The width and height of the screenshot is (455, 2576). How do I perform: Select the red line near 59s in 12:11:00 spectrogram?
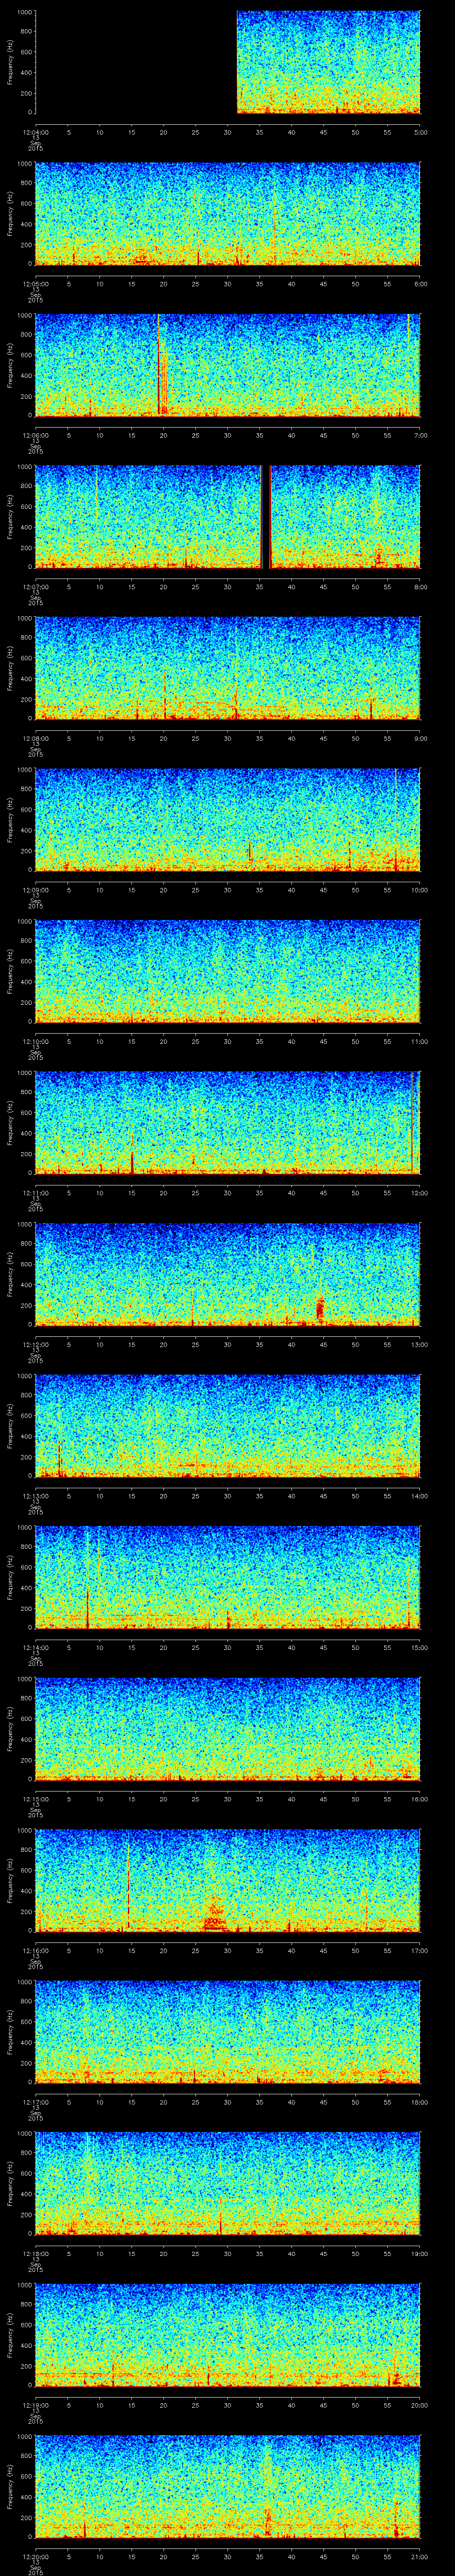413,1122
